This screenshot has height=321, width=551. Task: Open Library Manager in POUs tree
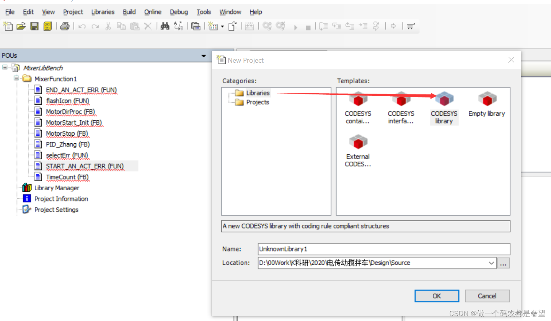pyautogui.click(x=57, y=188)
